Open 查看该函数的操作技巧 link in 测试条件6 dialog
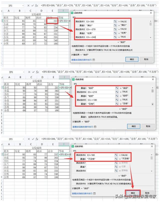Image resolution: width=160 pixels, height=202 pixels. coord(82,194)
